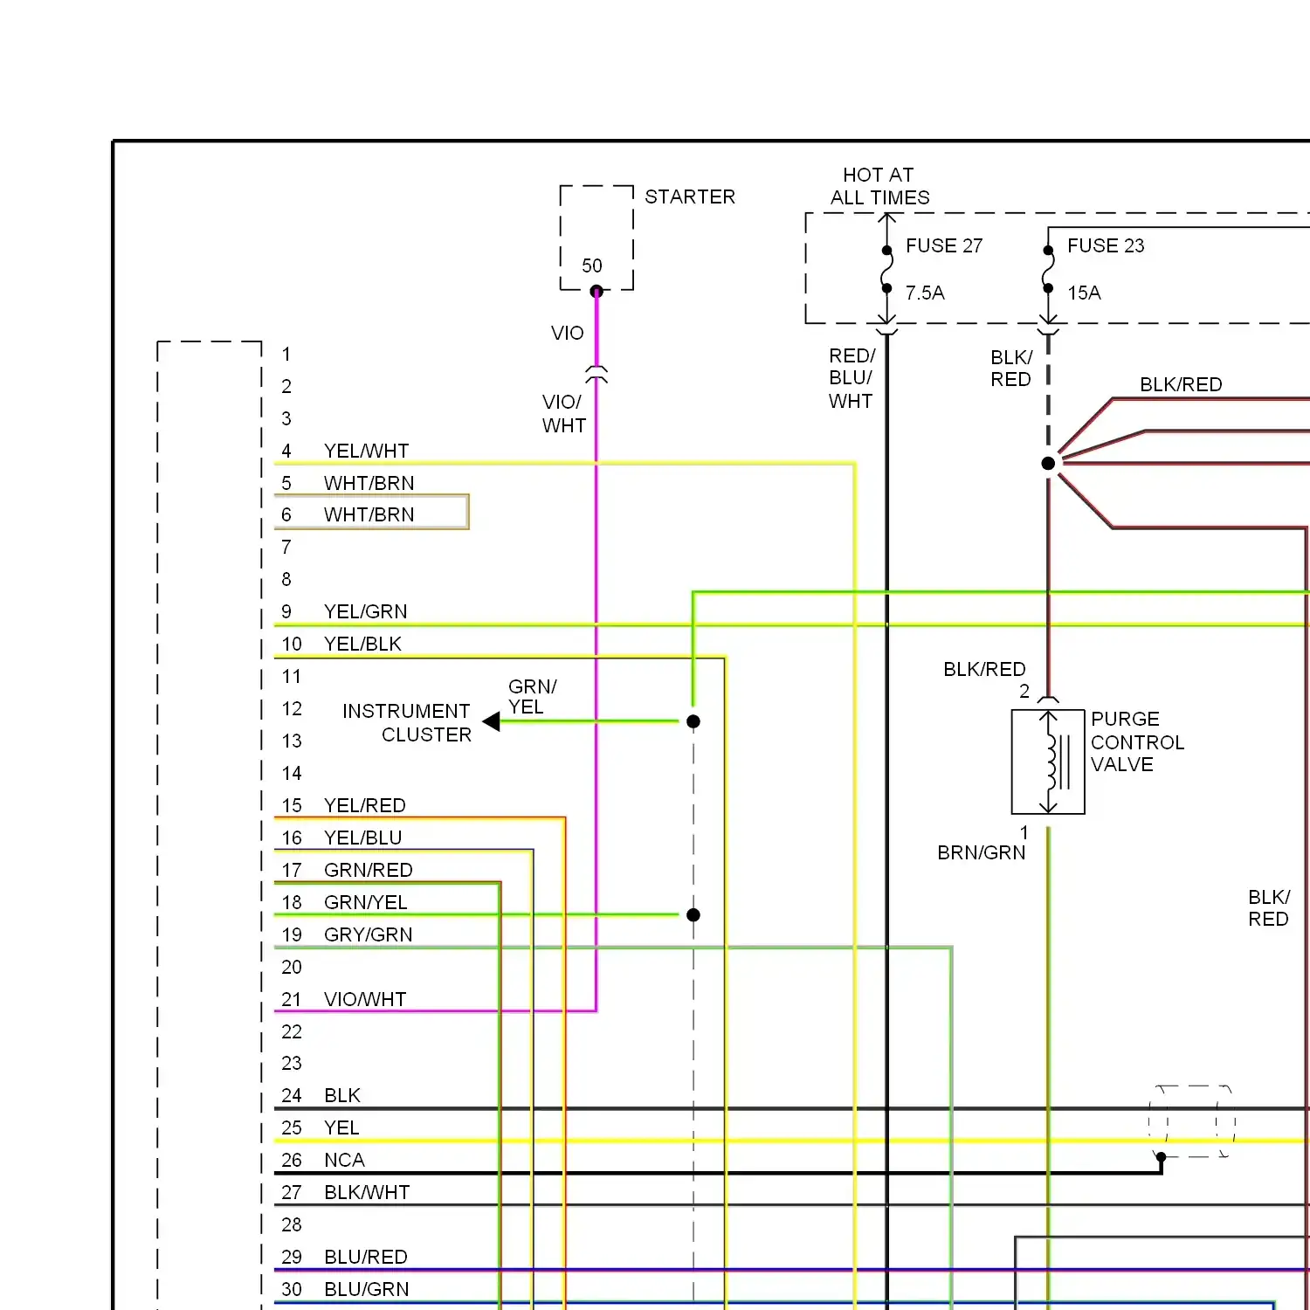This screenshot has height=1310, width=1310.
Task: Click the shield ground dot on NCA wire
Action: point(1161,1157)
